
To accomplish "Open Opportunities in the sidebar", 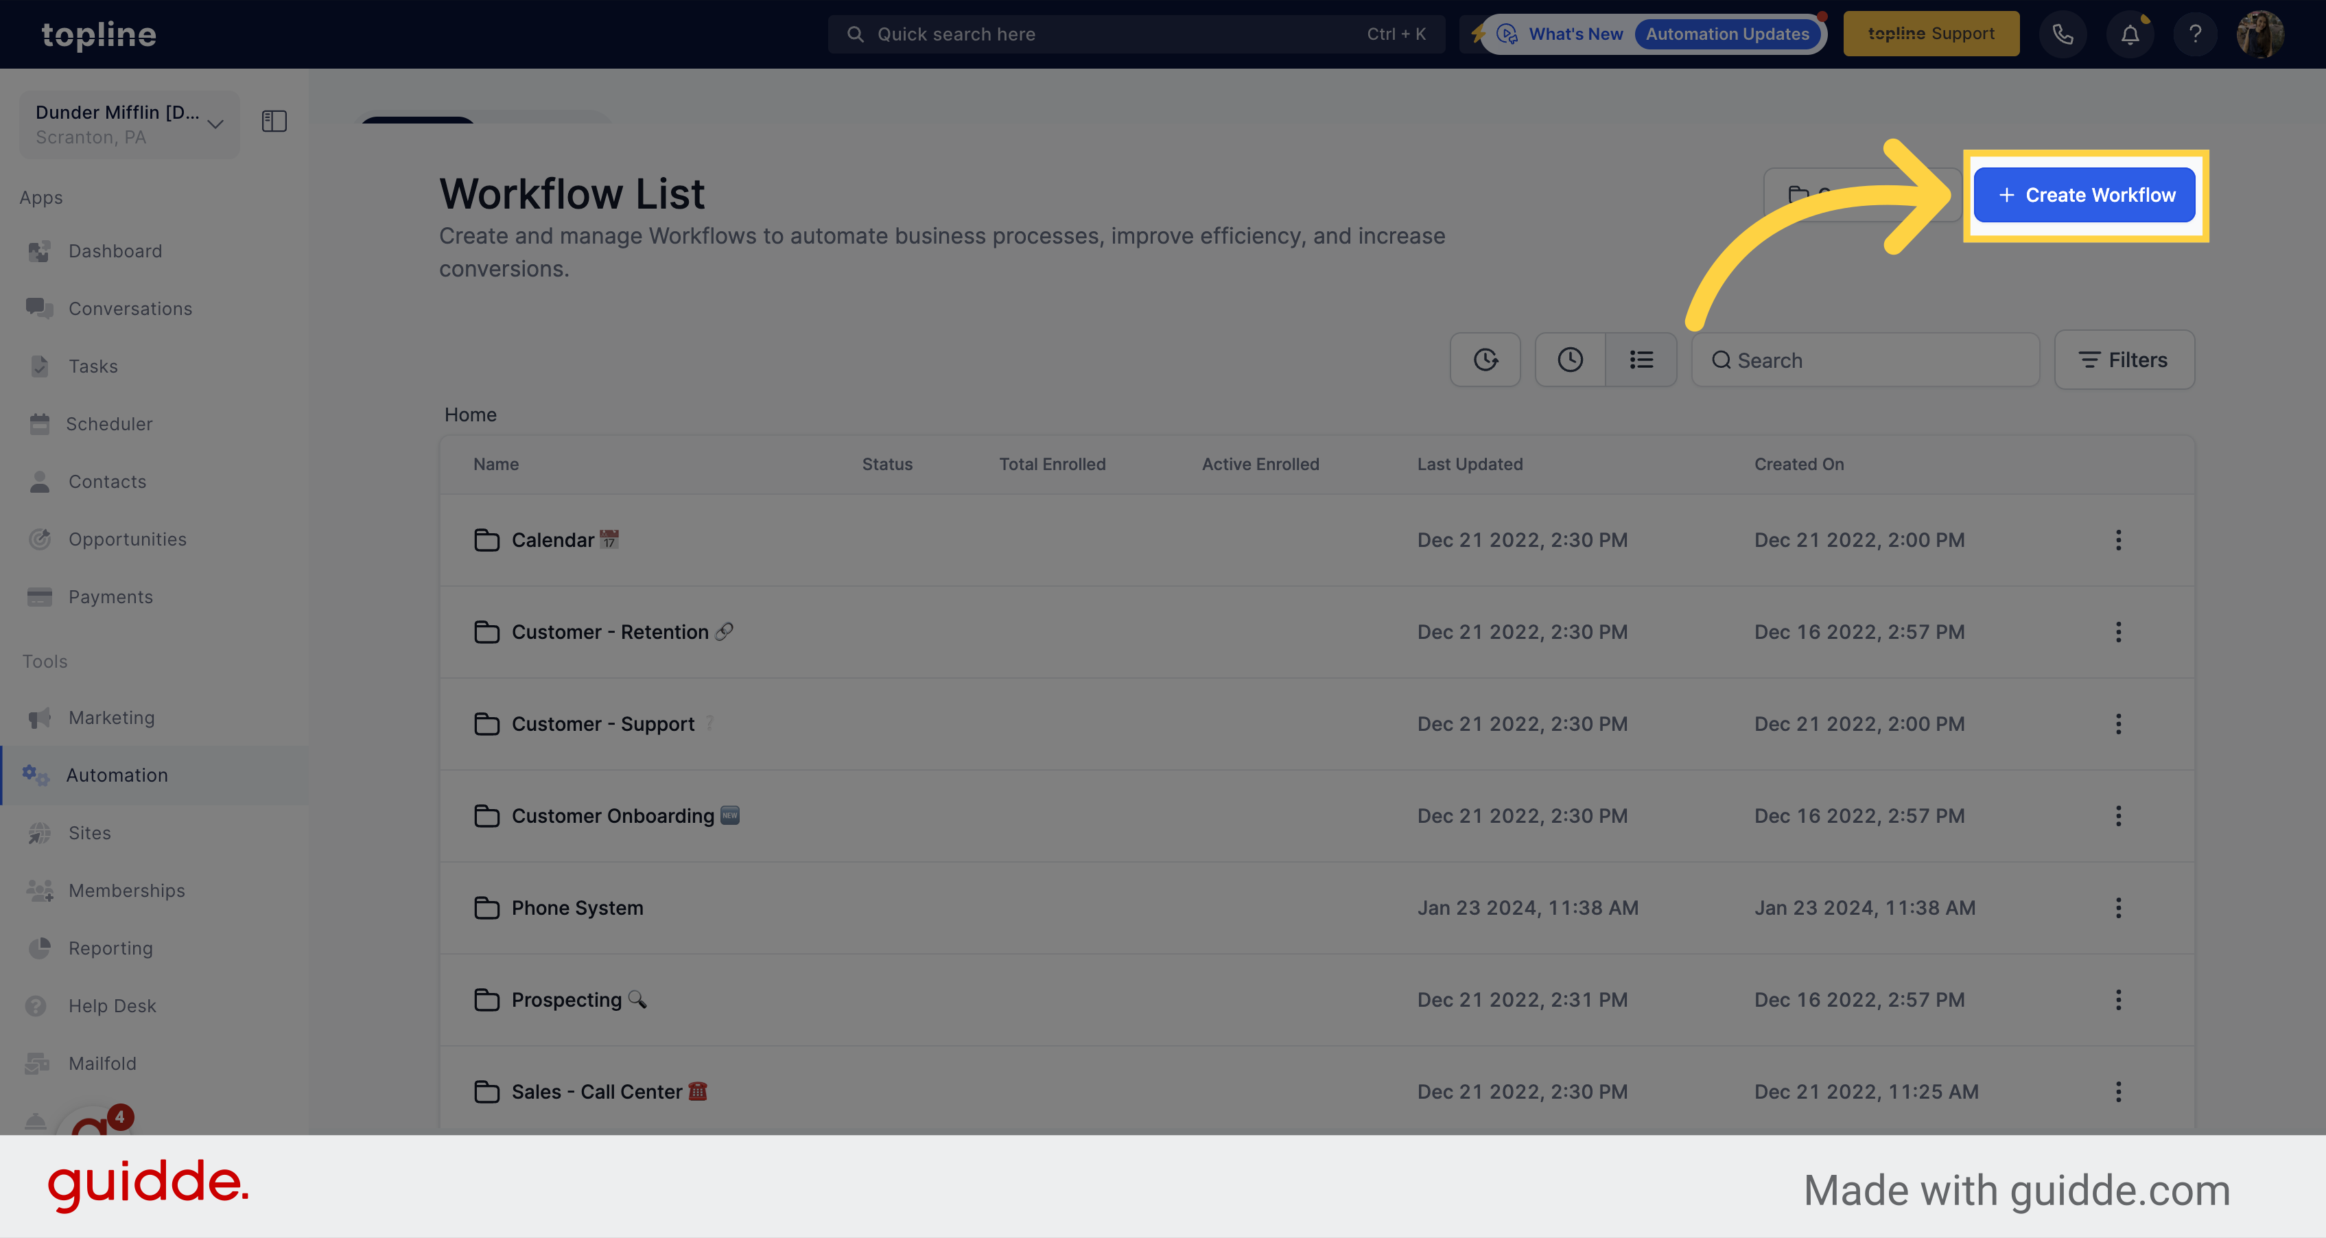I will click(x=128, y=538).
